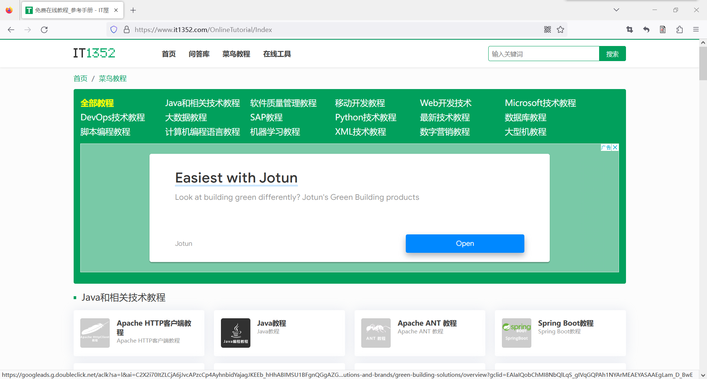This screenshot has height=379, width=707.
Task: Click the vertical scrollbar thumb
Action: tap(703, 63)
